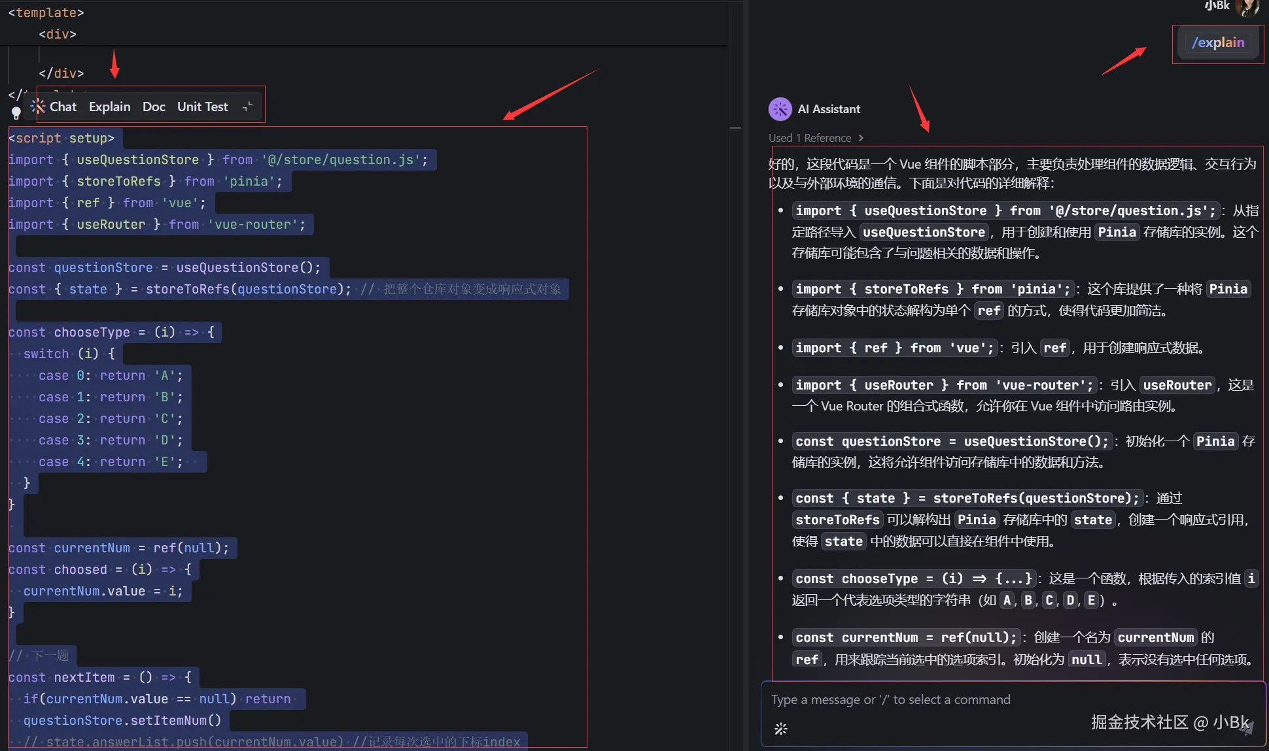Click the 'Used 1 Reference' label
Image resolution: width=1269 pixels, height=751 pixels.
[810, 138]
